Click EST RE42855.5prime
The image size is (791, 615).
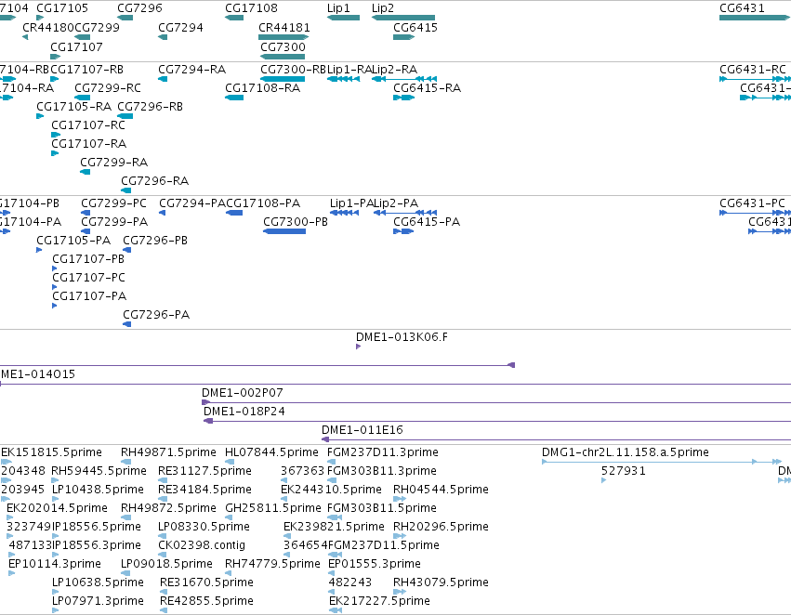click(207, 601)
